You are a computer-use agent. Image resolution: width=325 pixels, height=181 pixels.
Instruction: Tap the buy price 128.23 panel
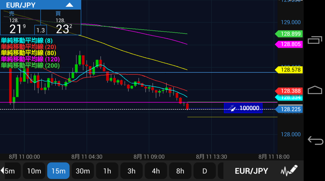(x=61, y=23)
